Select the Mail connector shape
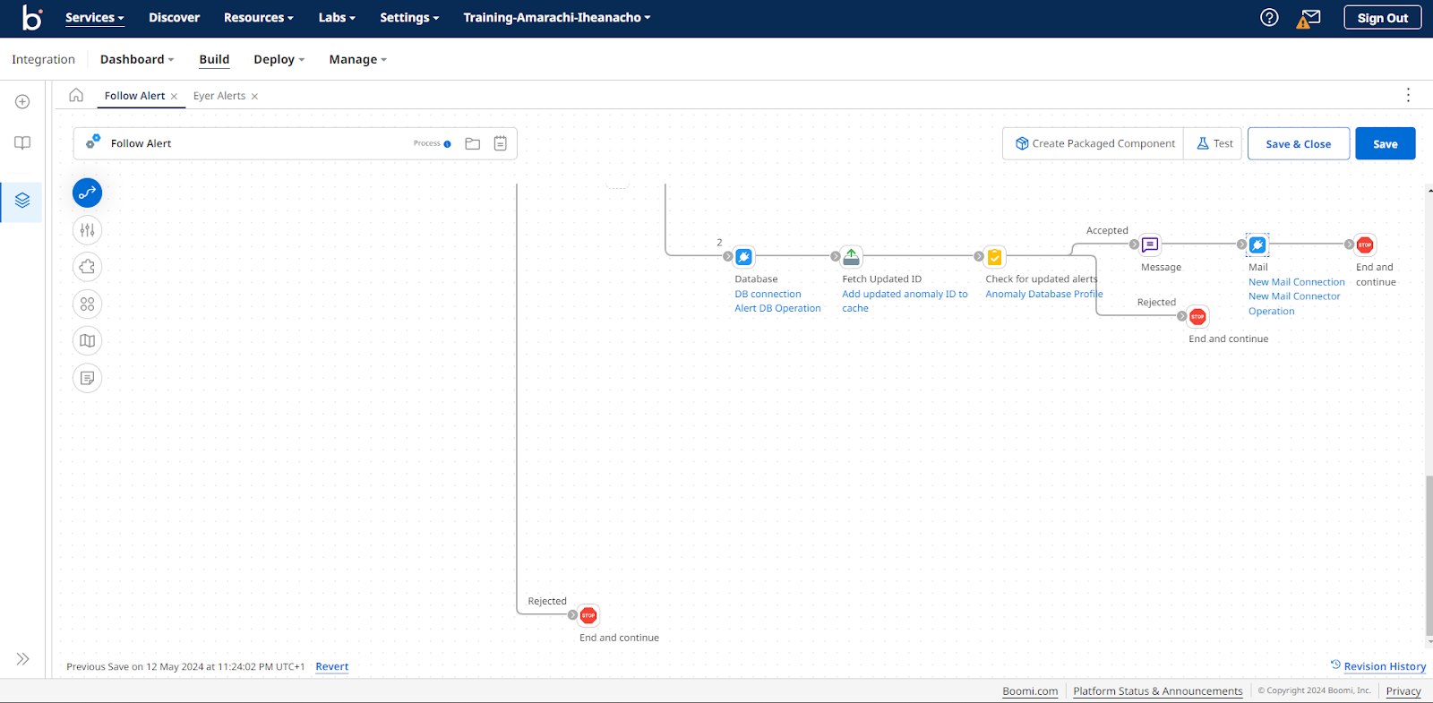This screenshot has width=1433, height=703. (1257, 244)
